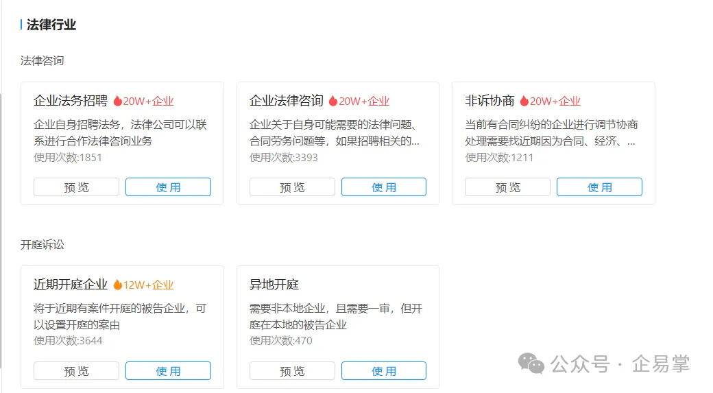Click the 12W+企业 badge text

[148, 285]
